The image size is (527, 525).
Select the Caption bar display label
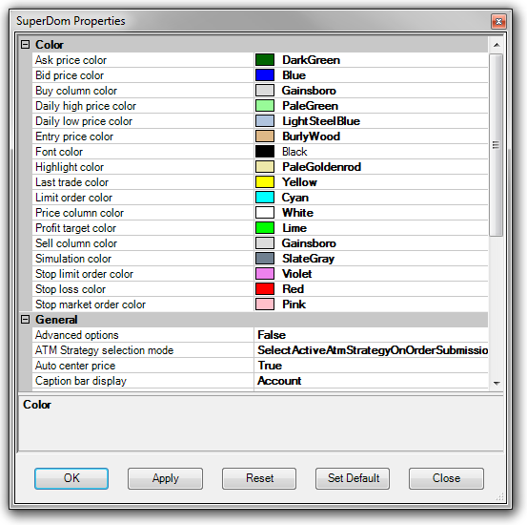tap(81, 381)
